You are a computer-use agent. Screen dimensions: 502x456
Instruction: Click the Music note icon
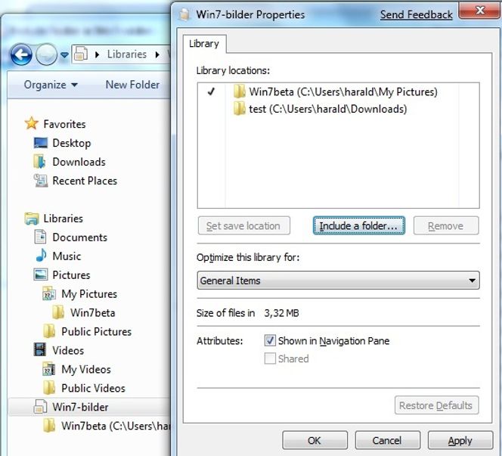click(x=41, y=256)
